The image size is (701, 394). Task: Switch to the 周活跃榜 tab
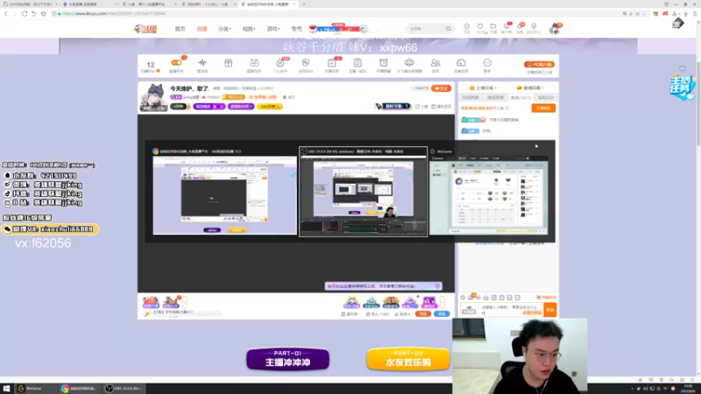click(495, 97)
